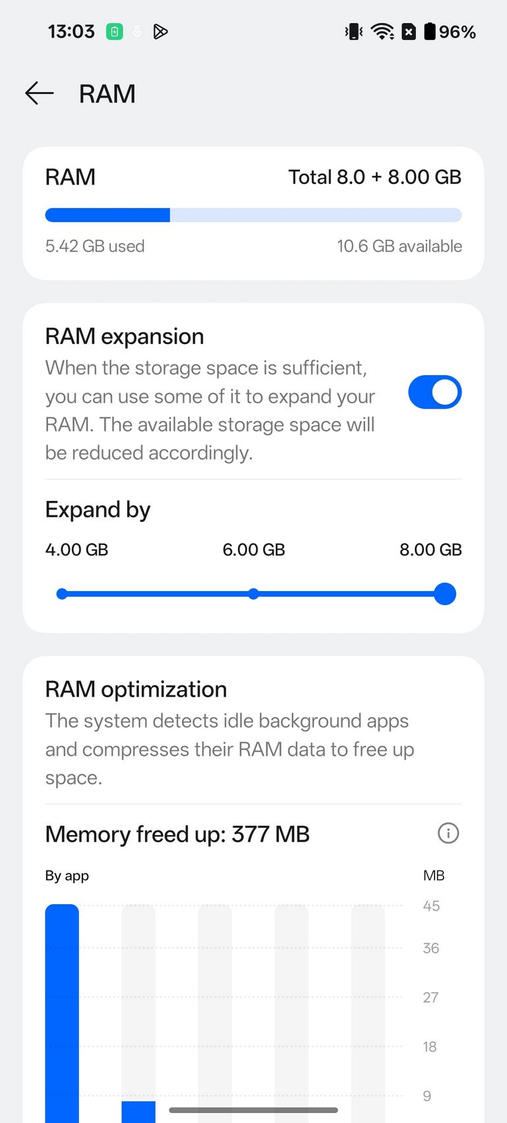Tap the bottom navigation gesture handle
Viewport: 507px width, 1123px height.
click(253, 1110)
